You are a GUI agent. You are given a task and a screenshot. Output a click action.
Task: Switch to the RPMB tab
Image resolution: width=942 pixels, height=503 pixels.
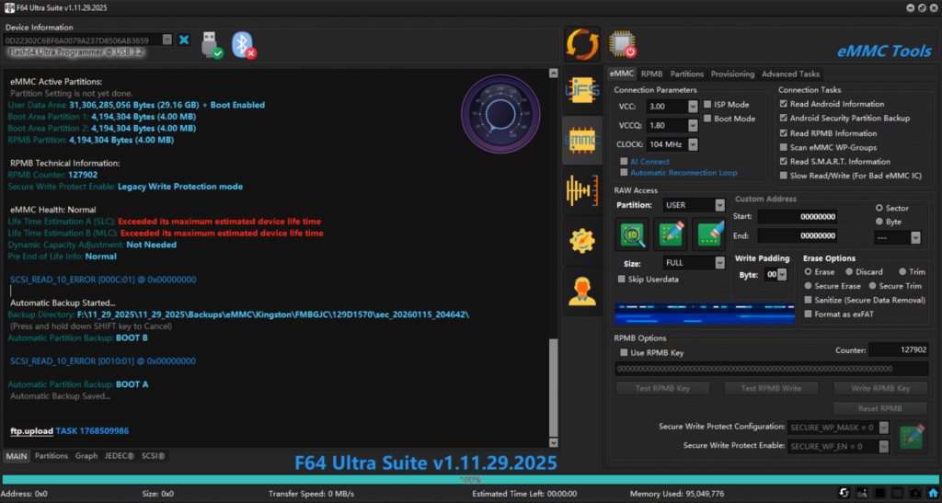pyautogui.click(x=652, y=74)
